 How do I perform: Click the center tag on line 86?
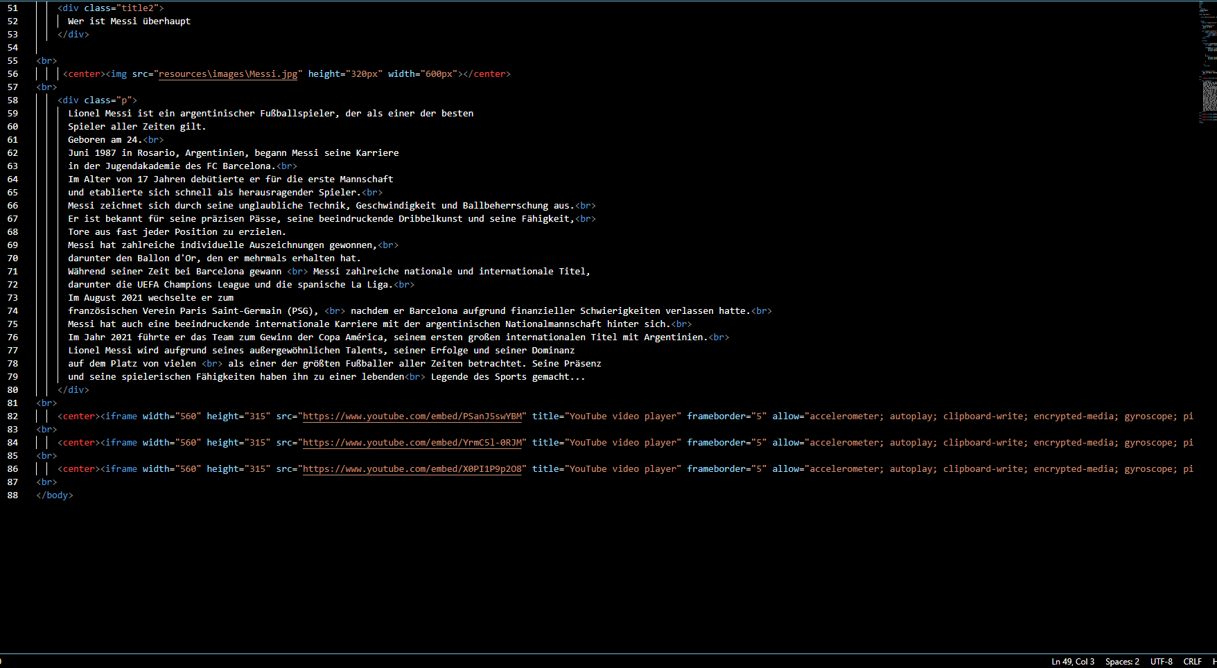[78, 468]
